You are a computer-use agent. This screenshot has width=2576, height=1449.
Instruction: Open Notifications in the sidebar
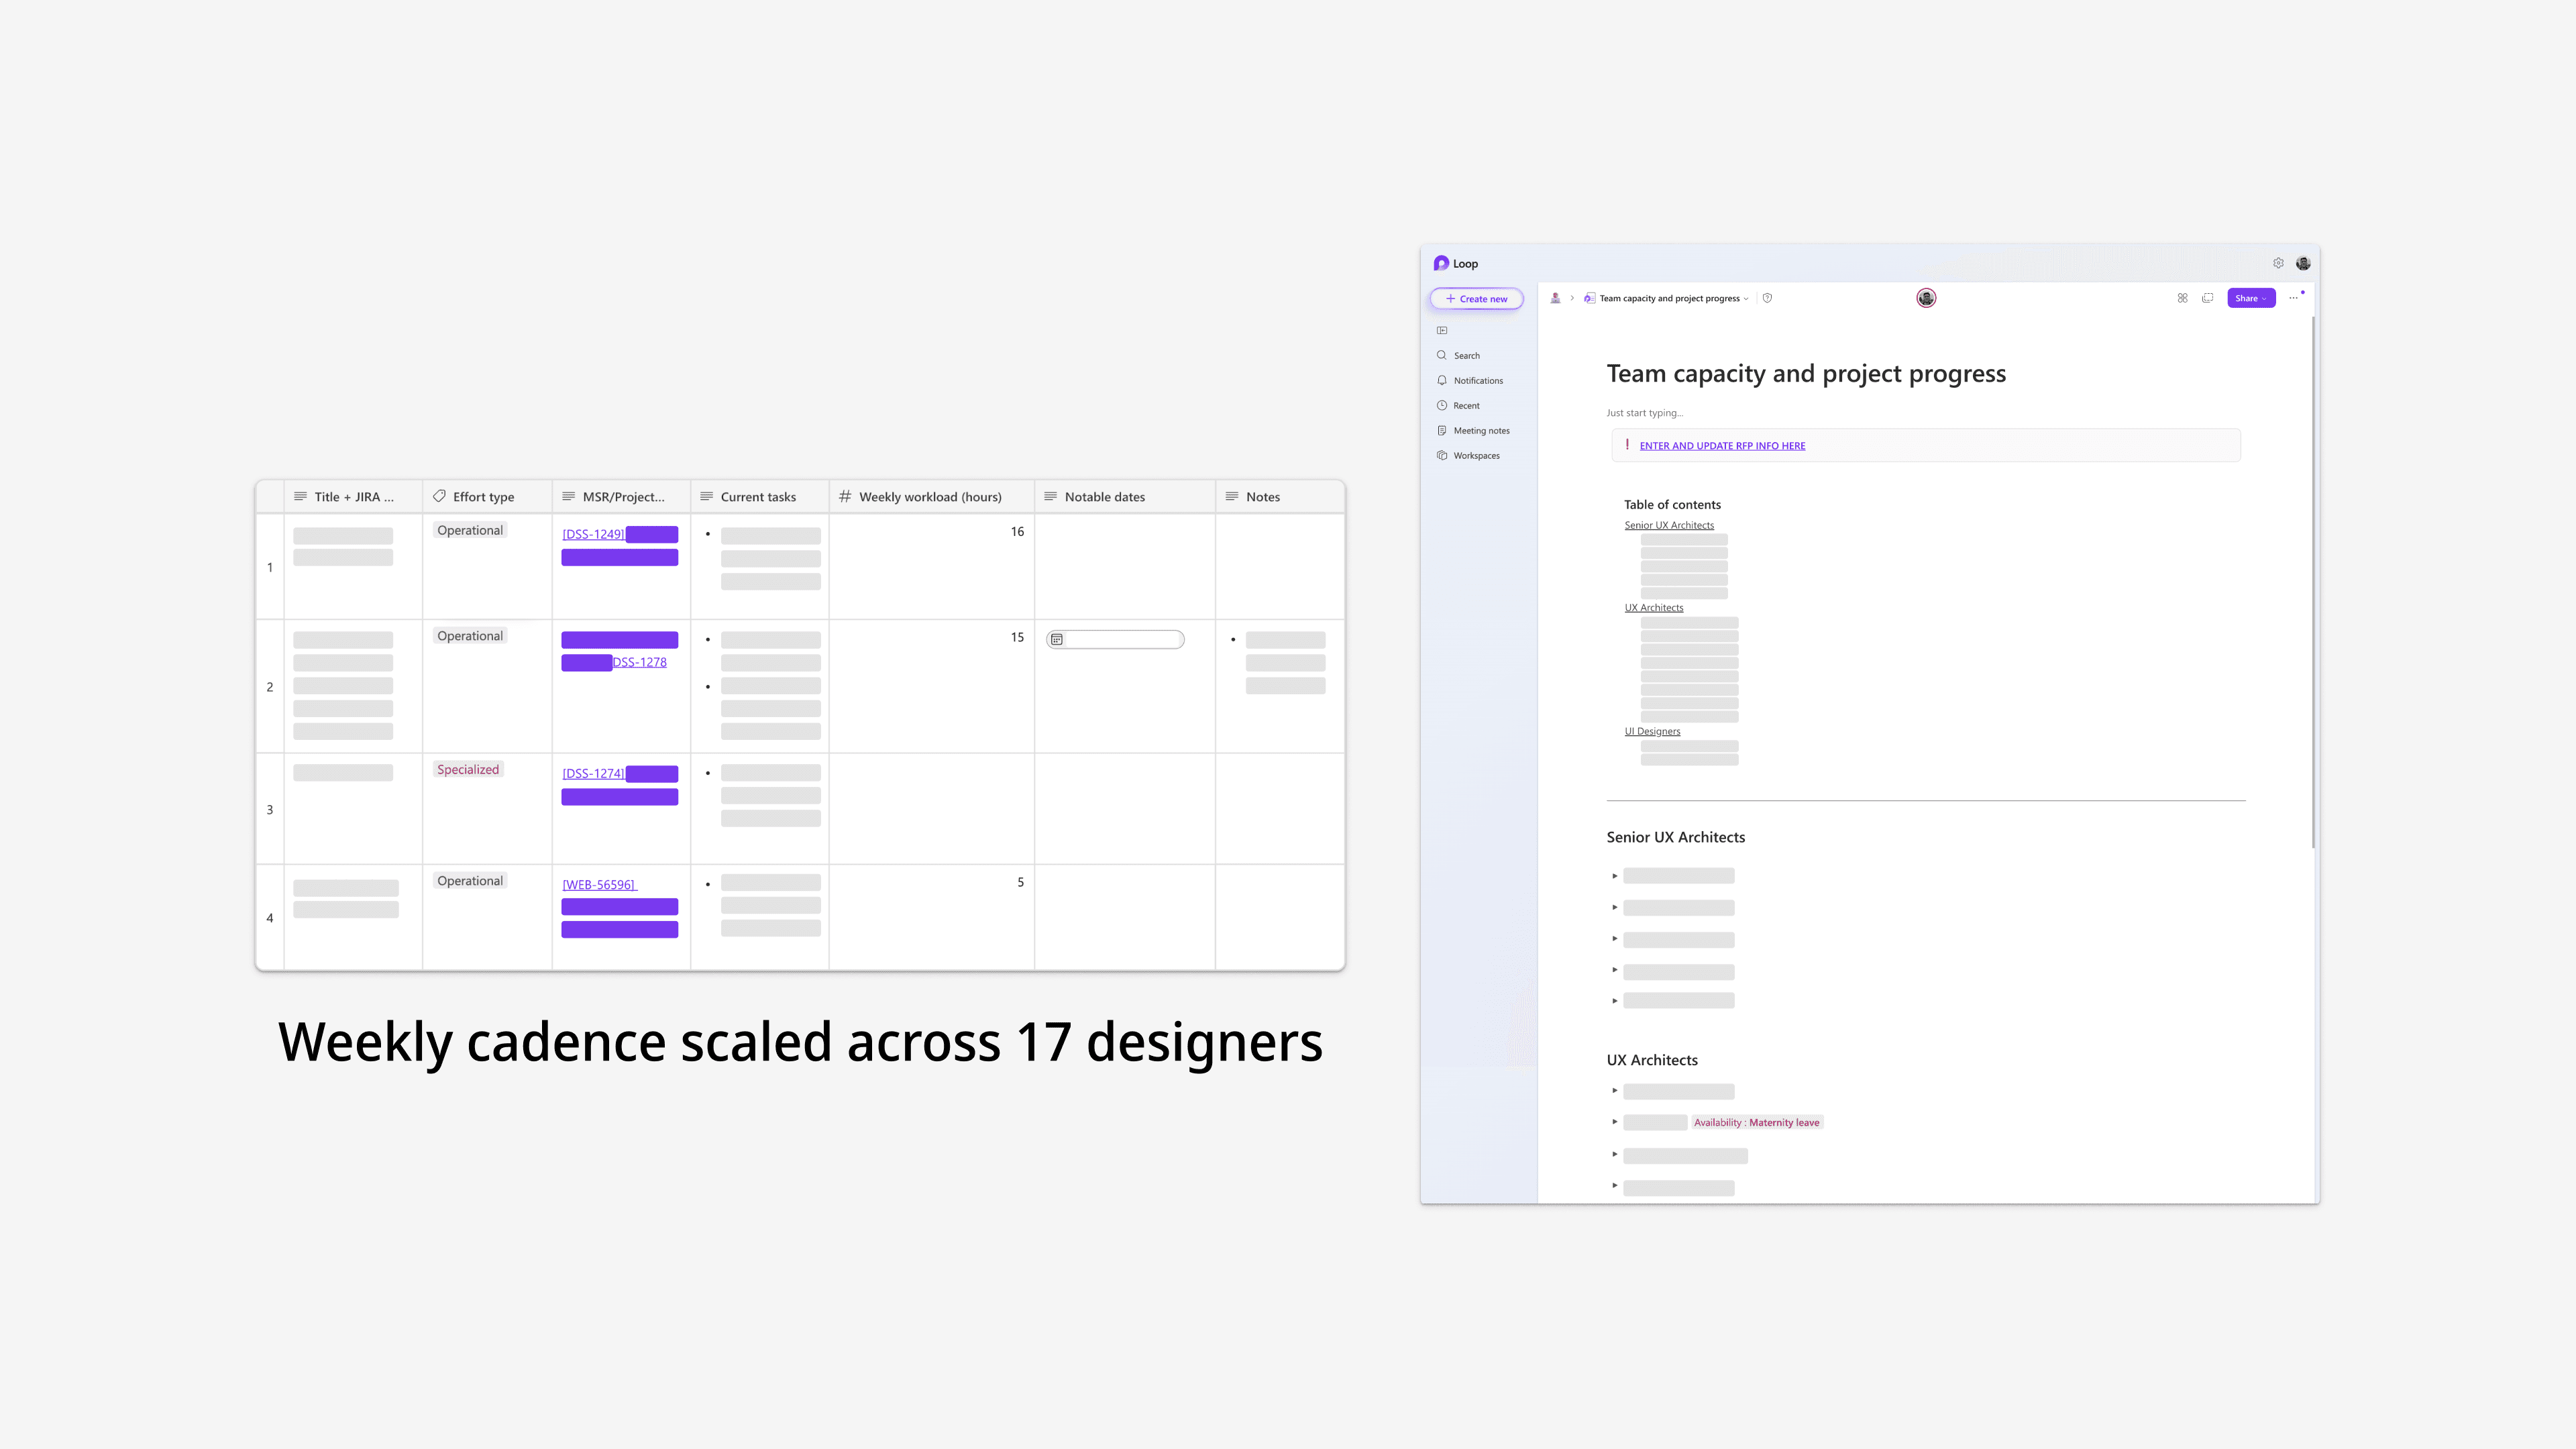pyautogui.click(x=1478, y=380)
